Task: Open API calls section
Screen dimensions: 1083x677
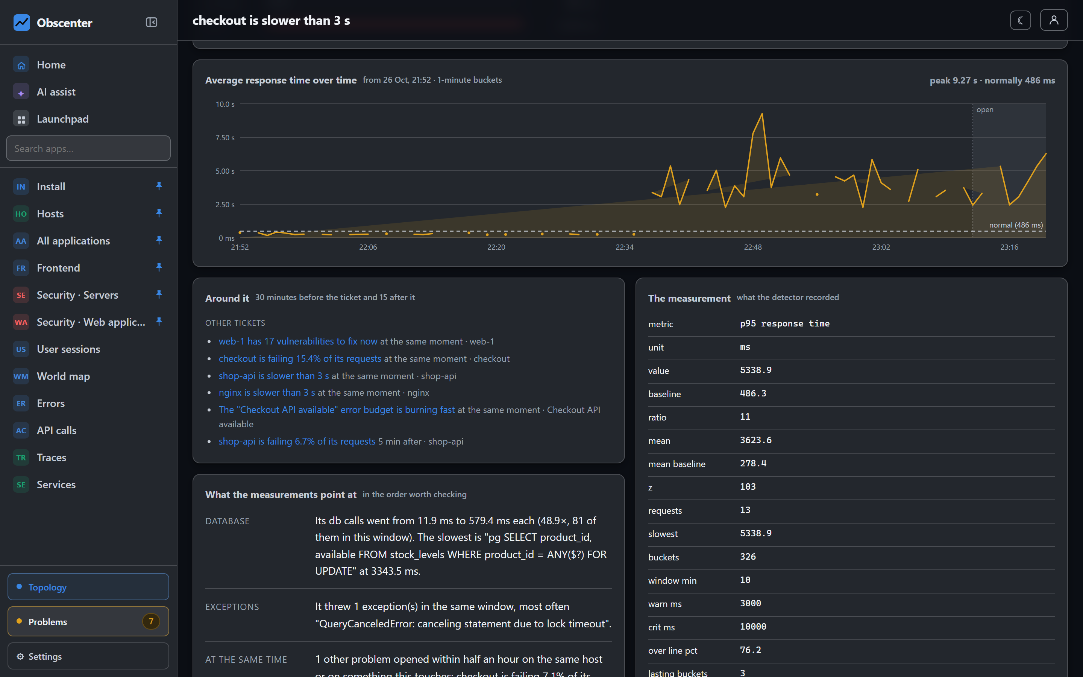Action: (88, 430)
